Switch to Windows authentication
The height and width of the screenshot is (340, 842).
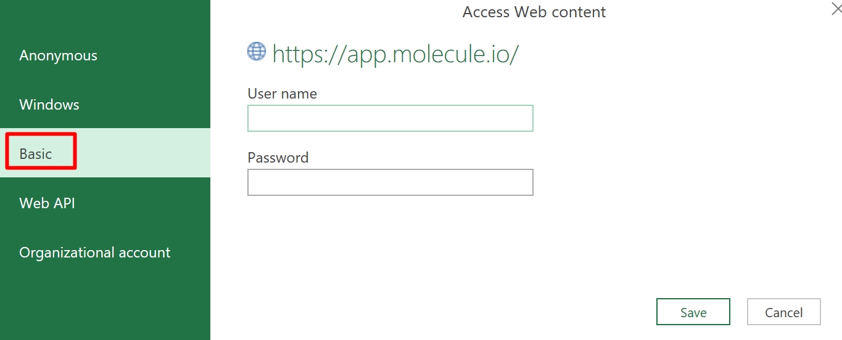click(49, 105)
